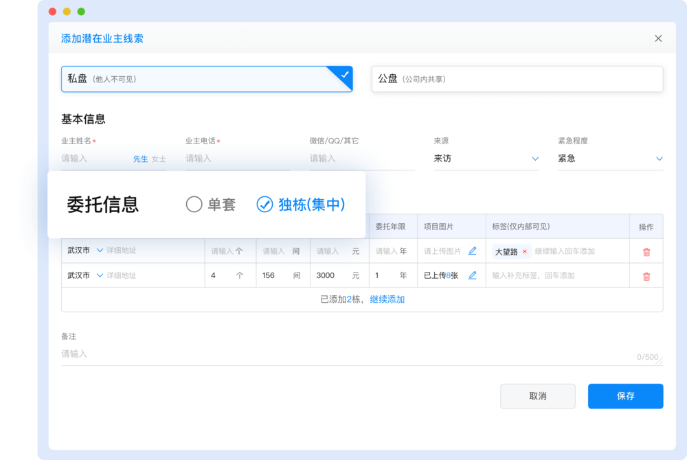
Task: Open the 紧急程度 dropdown showing 紧急
Action: pyautogui.click(x=610, y=159)
